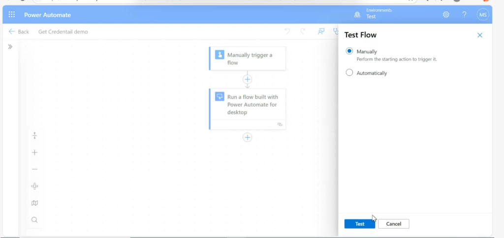Click the vertical fit arrows canvas icon
The width and height of the screenshot is (504, 238).
coord(35,135)
